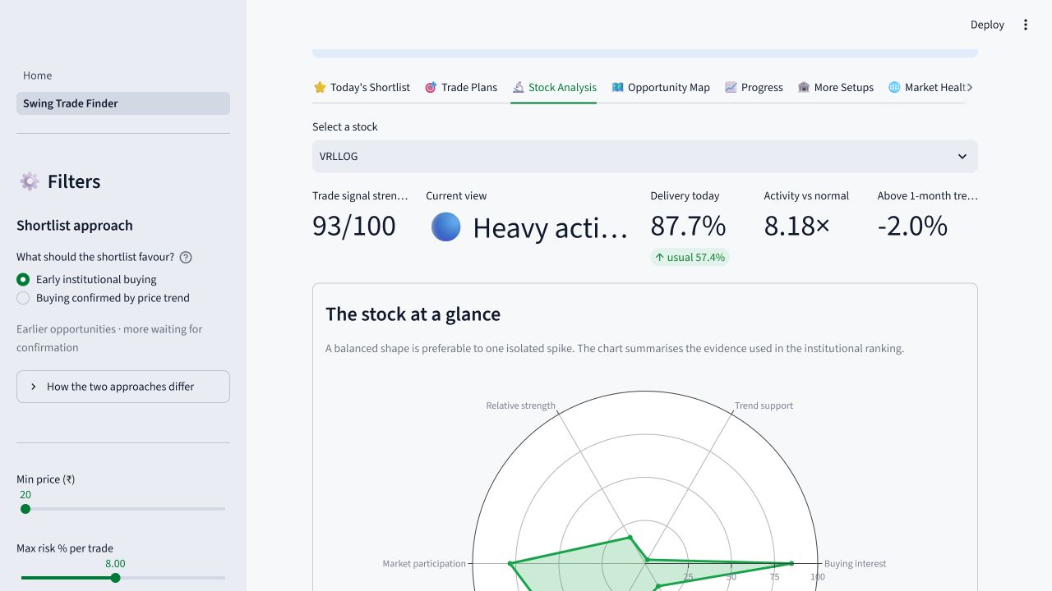
Task: Click the Shortlist approach heading
Action: click(x=75, y=226)
